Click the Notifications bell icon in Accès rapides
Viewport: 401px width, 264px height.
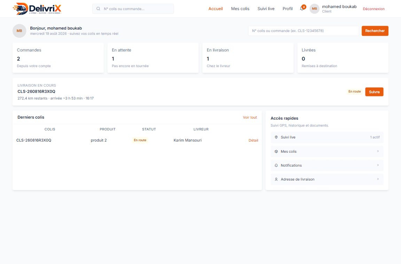[276, 165]
